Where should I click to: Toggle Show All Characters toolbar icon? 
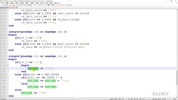click(46, 5)
